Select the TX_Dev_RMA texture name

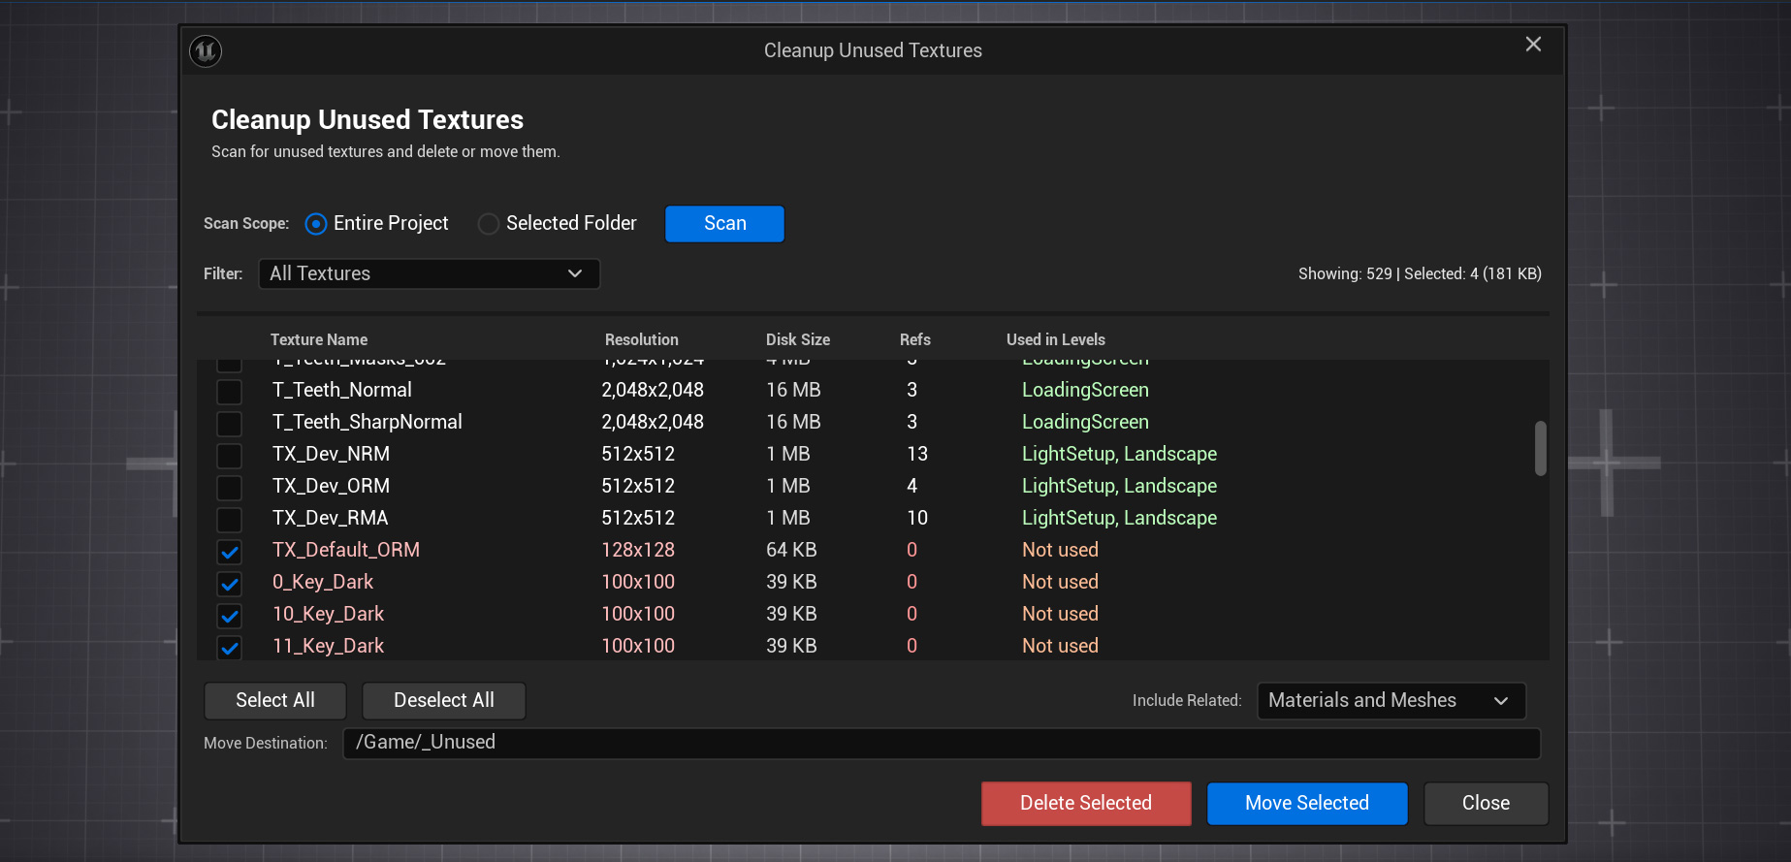(x=331, y=518)
